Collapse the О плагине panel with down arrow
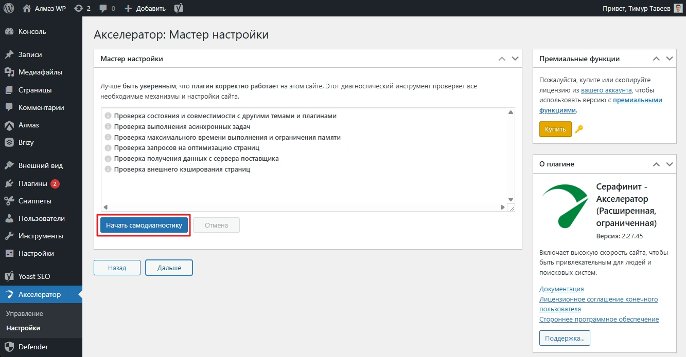Viewport: 686px width, 357px height. 670,164
